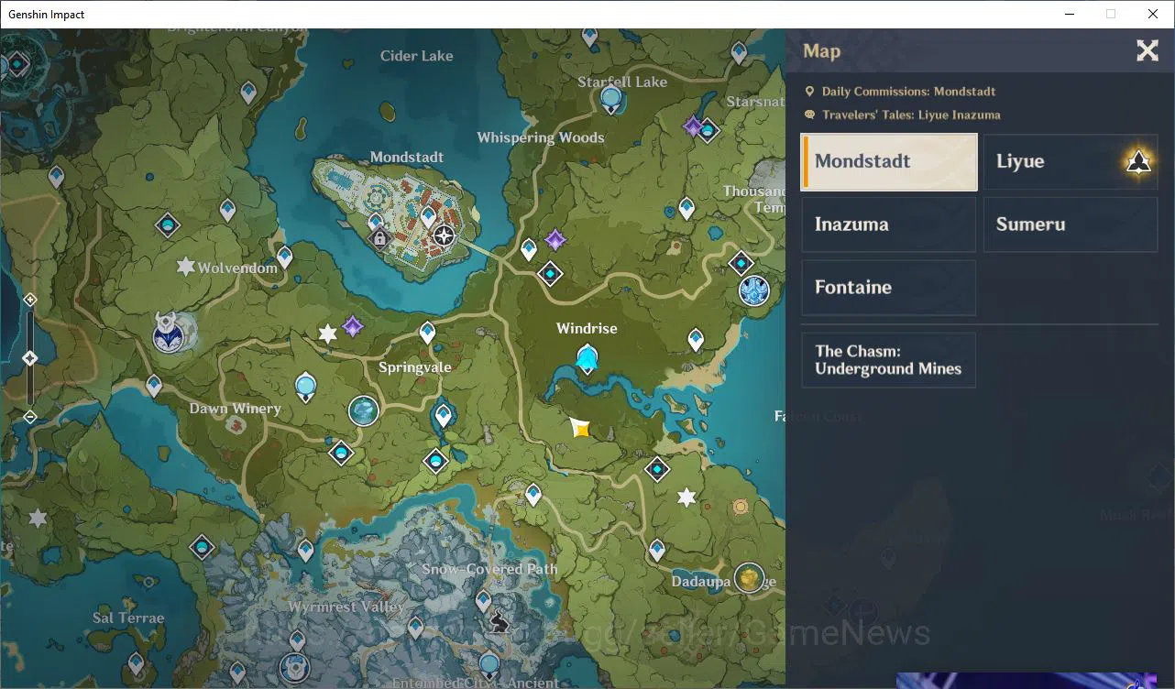Viewport: 1175px width, 689px height.
Task: Click the purple marker near Starsnatch label
Action: pyautogui.click(x=694, y=126)
